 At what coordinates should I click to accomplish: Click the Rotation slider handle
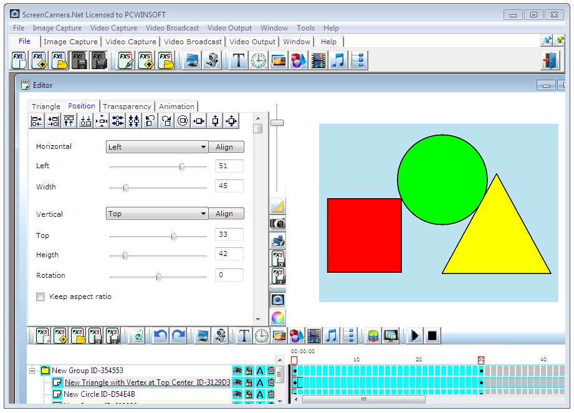[159, 277]
